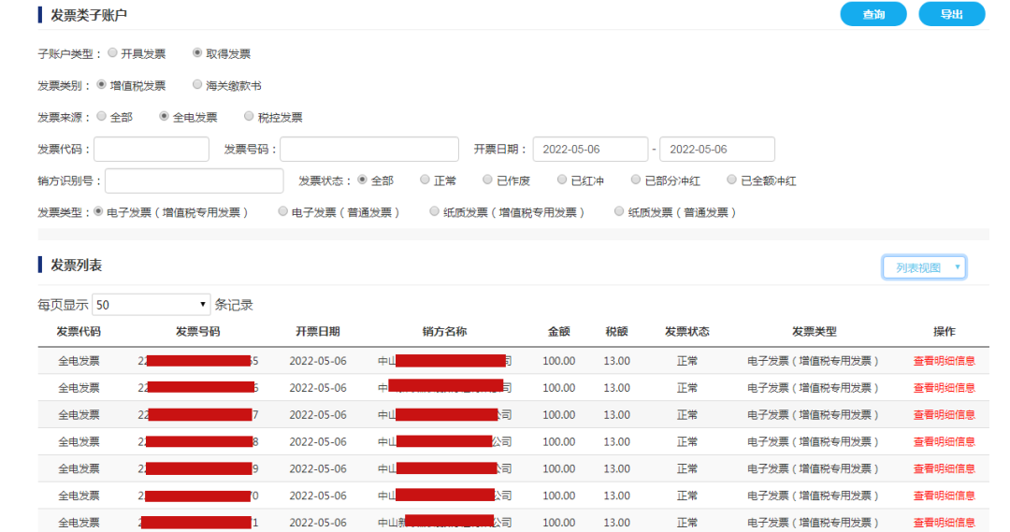Set invoice source to 税控发票
1010x532 pixels.
click(249, 116)
